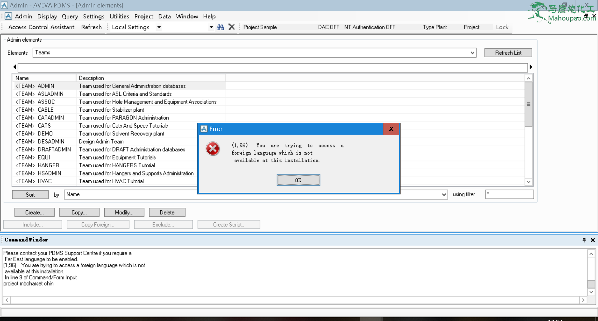598x321 pixels.
Task: Click the Description column header
Action: pos(151,78)
